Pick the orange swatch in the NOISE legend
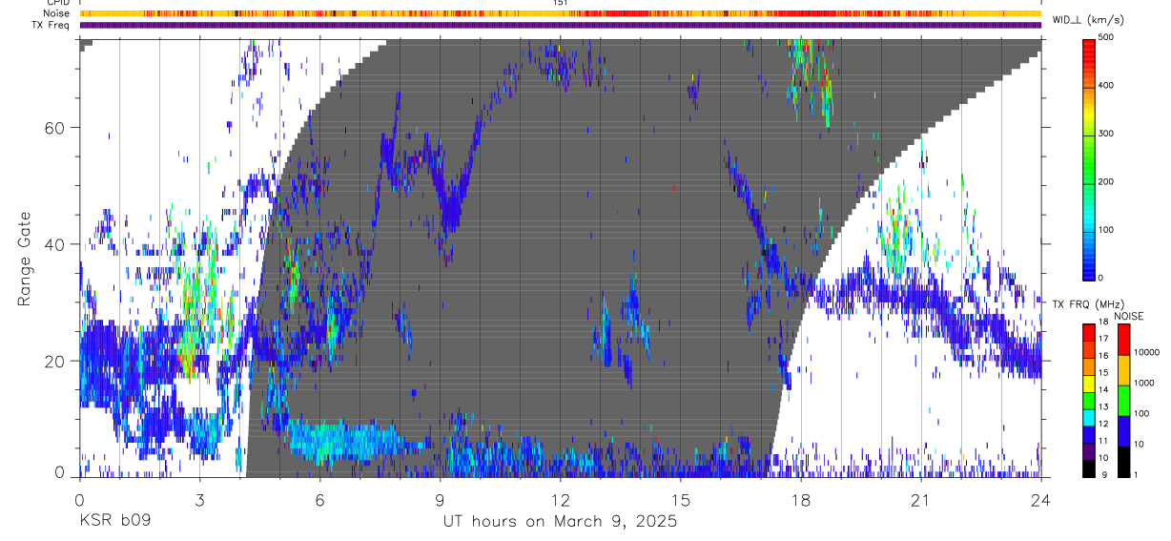Viewport: 1171px width, 541px height. tap(1123, 369)
